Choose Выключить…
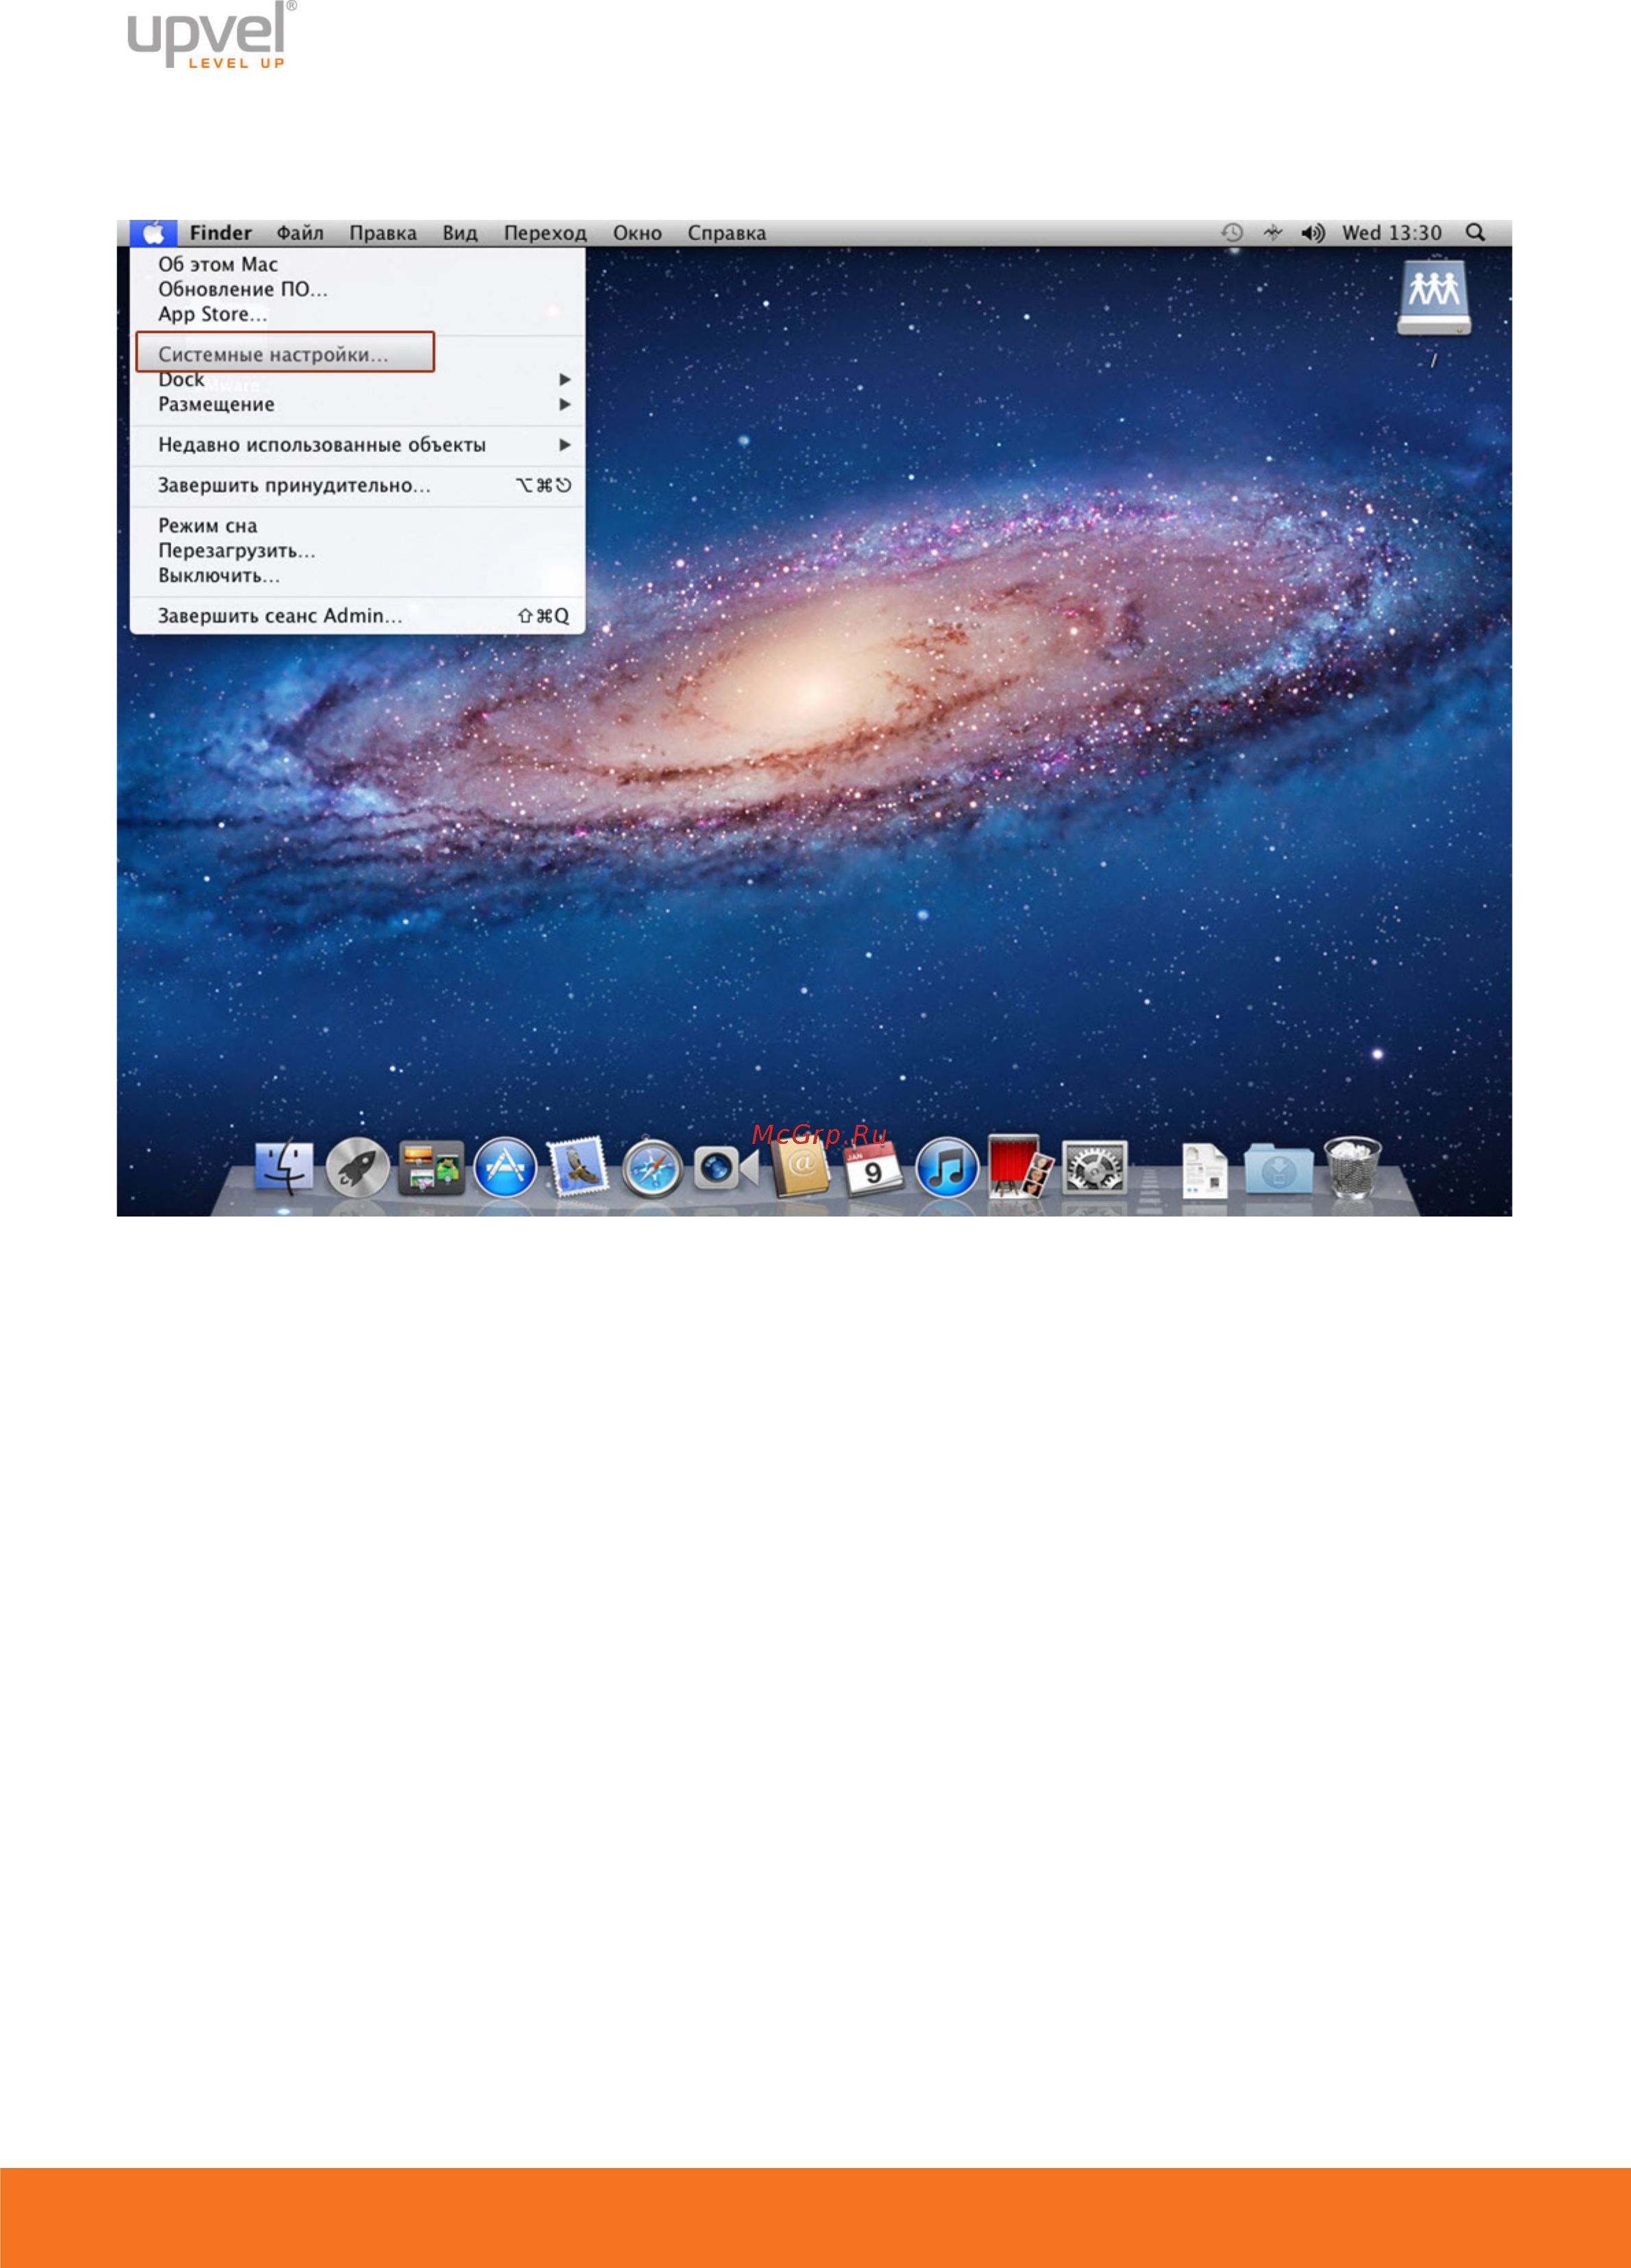The width and height of the screenshot is (1631, 2268). tap(357, 575)
